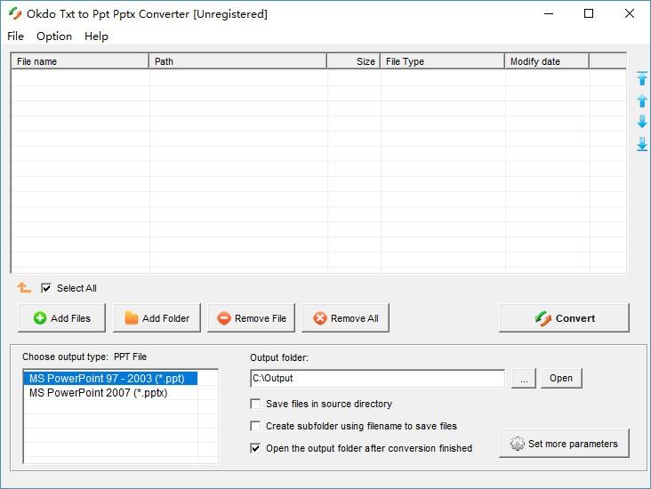Image resolution: width=651 pixels, height=489 pixels.
Task: Move selected file to top of list
Action: pyautogui.click(x=642, y=78)
